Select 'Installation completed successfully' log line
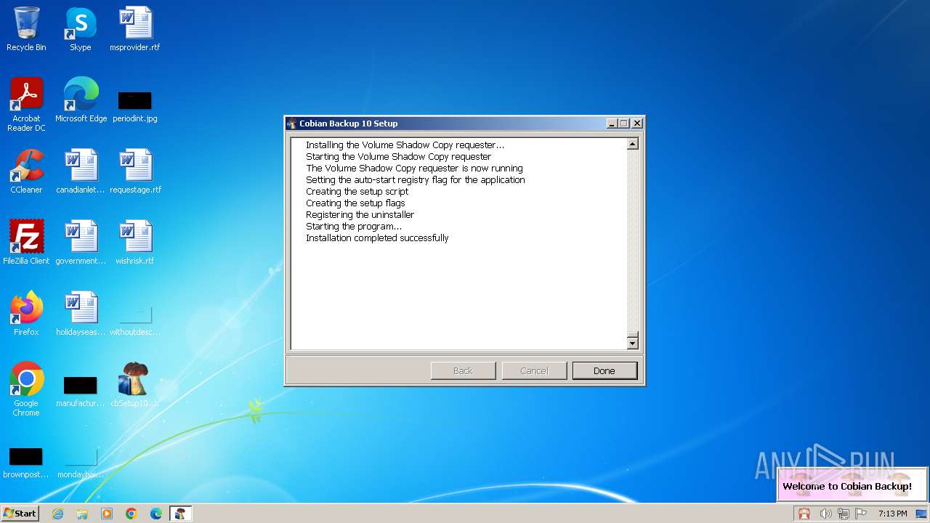The image size is (930, 523). click(377, 238)
